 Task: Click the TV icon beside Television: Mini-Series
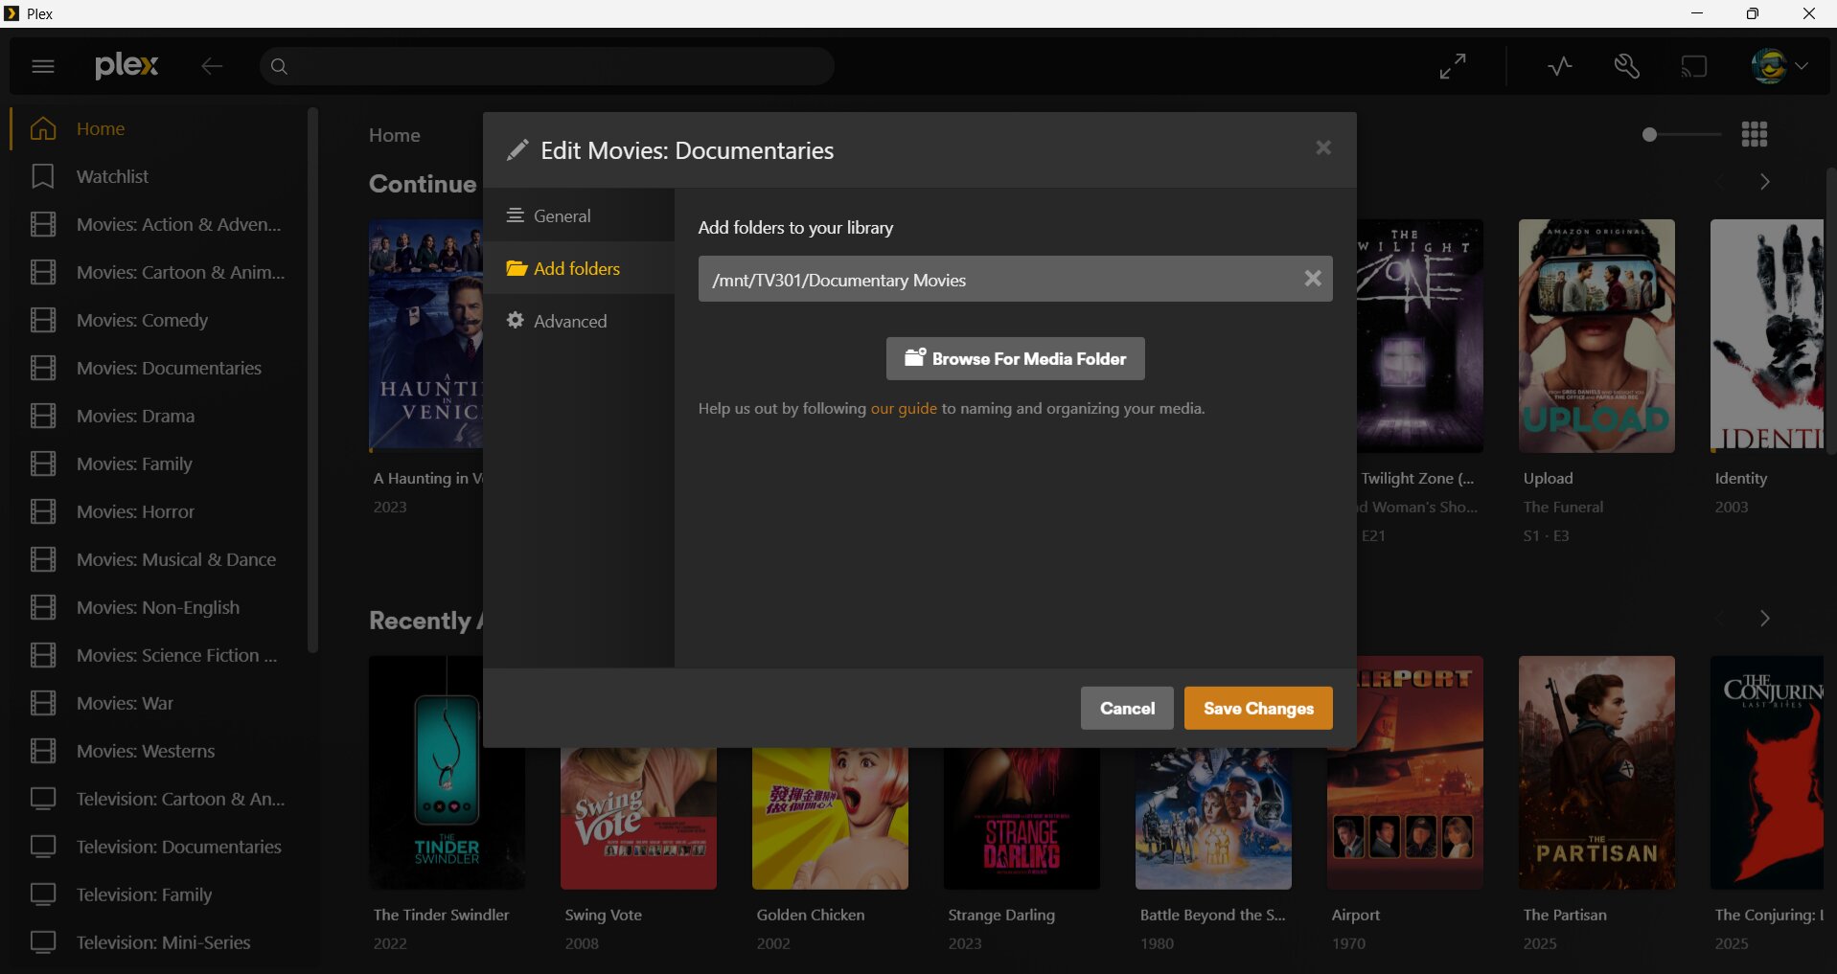coord(43,942)
